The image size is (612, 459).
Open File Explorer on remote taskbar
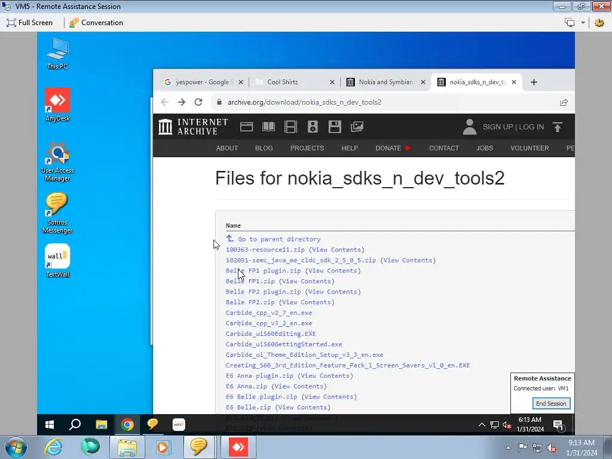point(102,425)
